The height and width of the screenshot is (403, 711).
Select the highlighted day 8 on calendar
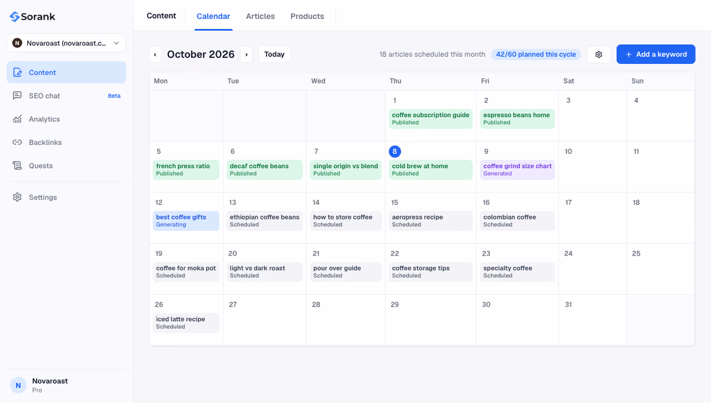pos(395,151)
